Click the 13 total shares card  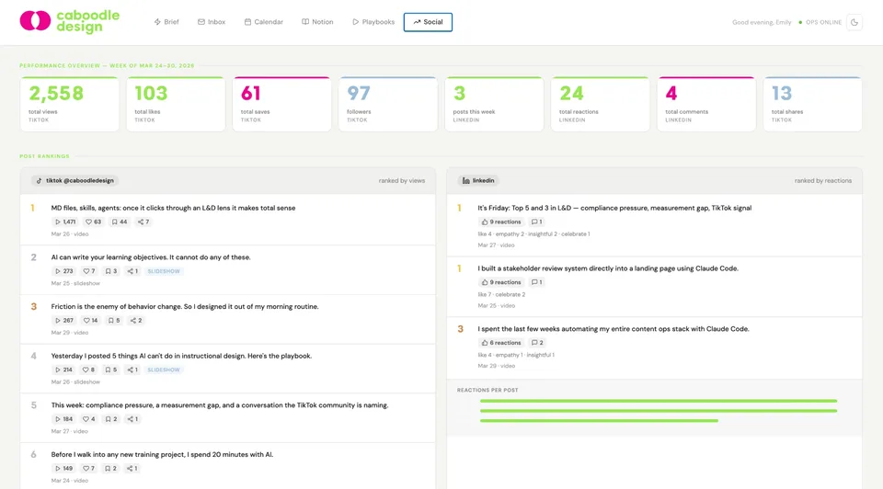(x=812, y=104)
